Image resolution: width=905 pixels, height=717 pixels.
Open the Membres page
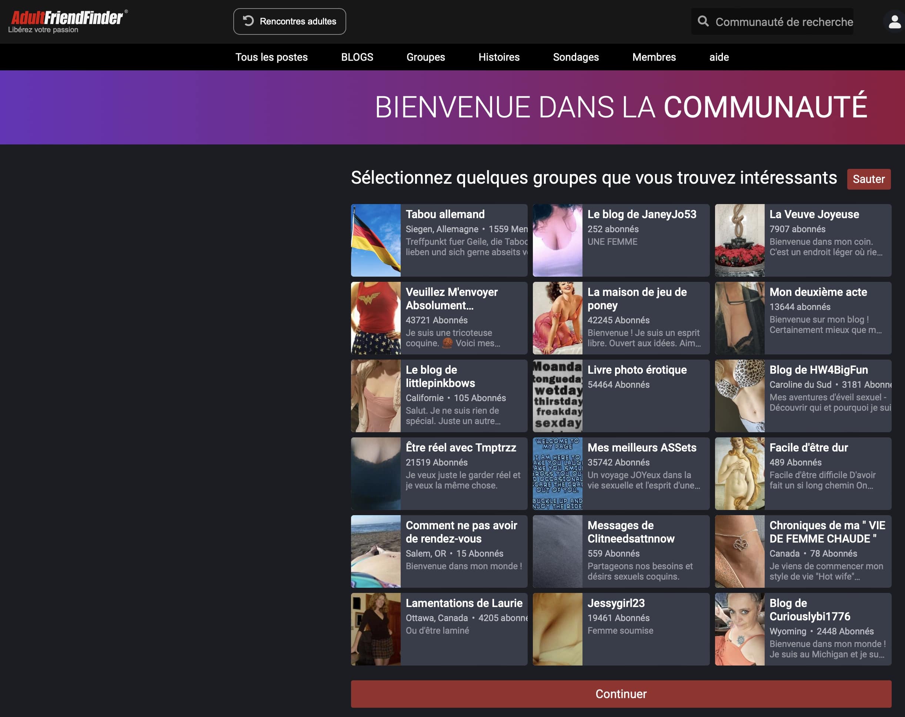tap(654, 57)
